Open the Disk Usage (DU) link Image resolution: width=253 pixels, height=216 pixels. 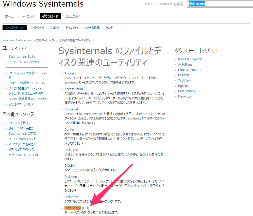click(77, 208)
